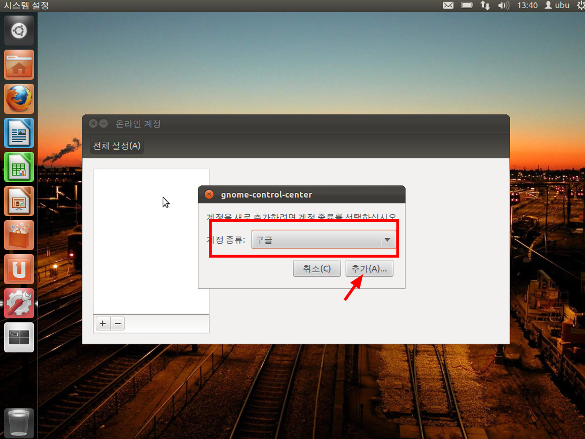Open the Workspace Switcher
This screenshot has width=585, height=439.
click(x=19, y=337)
